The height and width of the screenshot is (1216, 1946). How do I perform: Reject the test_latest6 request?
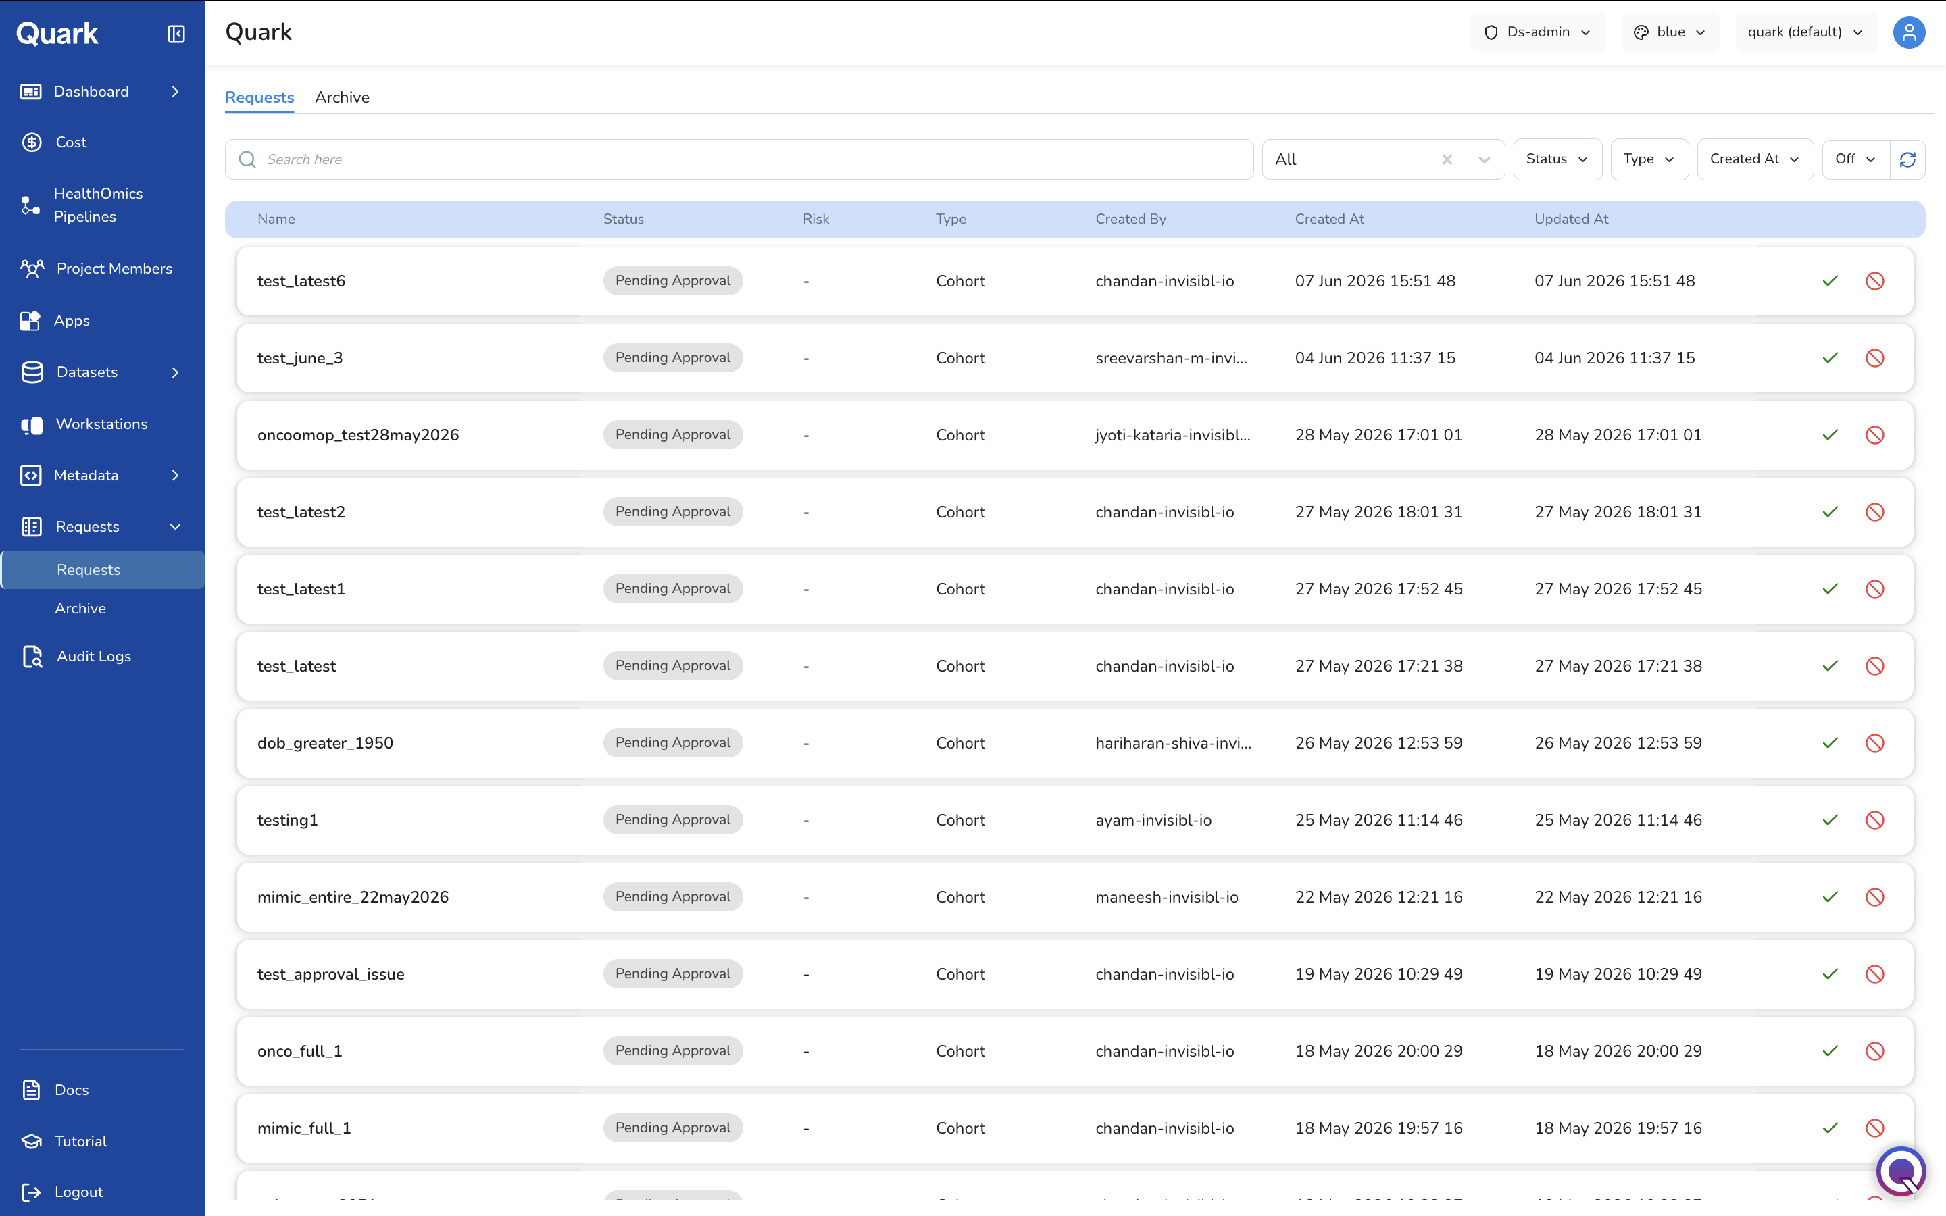click(x=1874, y=280)
